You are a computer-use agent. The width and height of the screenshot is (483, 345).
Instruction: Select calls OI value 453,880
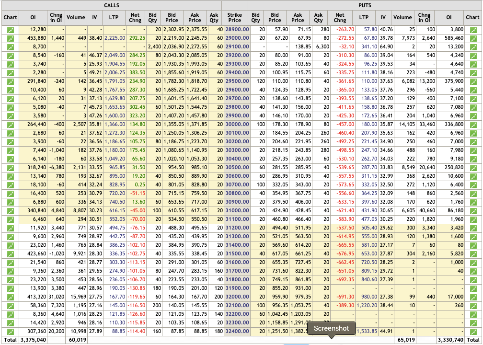(37, 38)
